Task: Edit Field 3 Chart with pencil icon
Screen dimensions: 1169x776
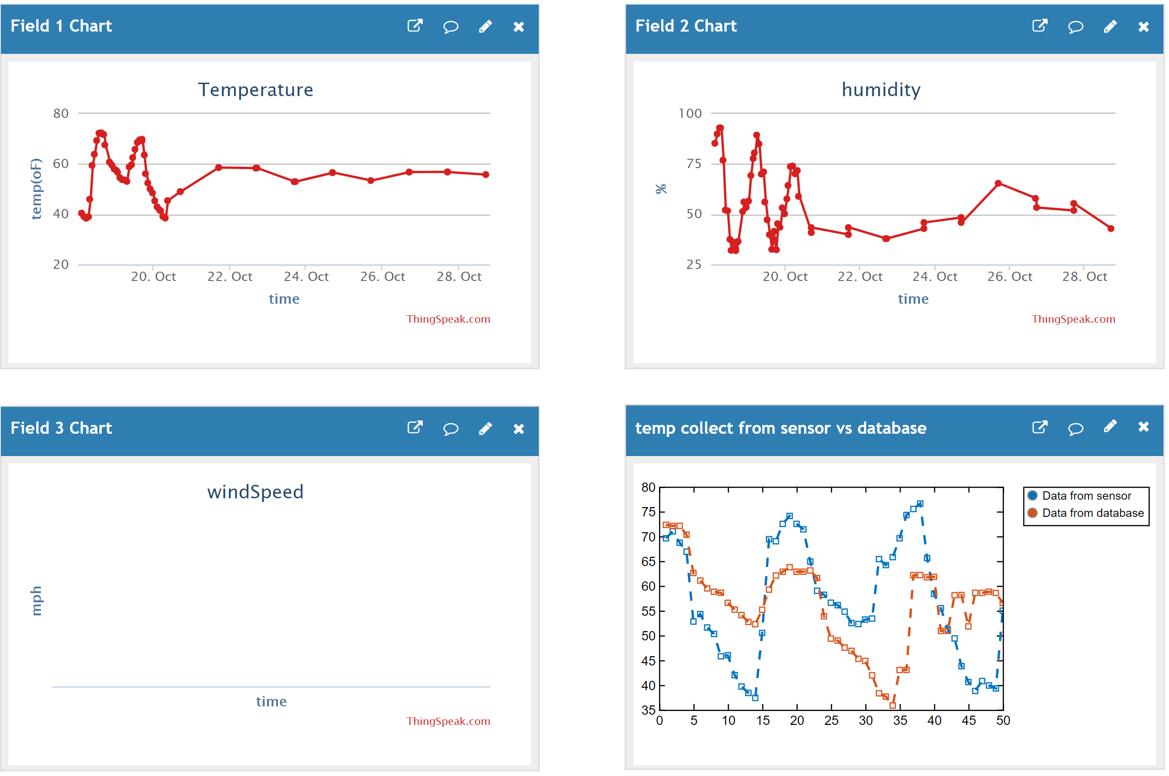Action: pyautogui.click(x=485, y=429)
